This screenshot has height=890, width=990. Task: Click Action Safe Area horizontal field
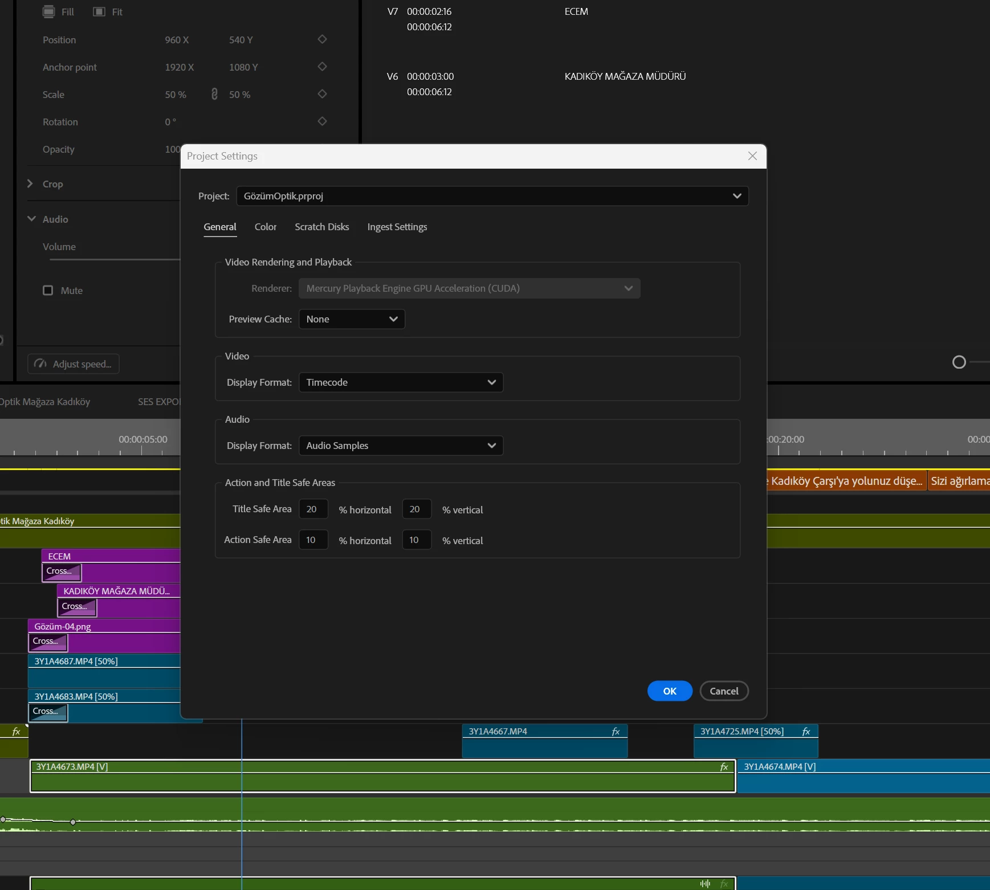313,540
